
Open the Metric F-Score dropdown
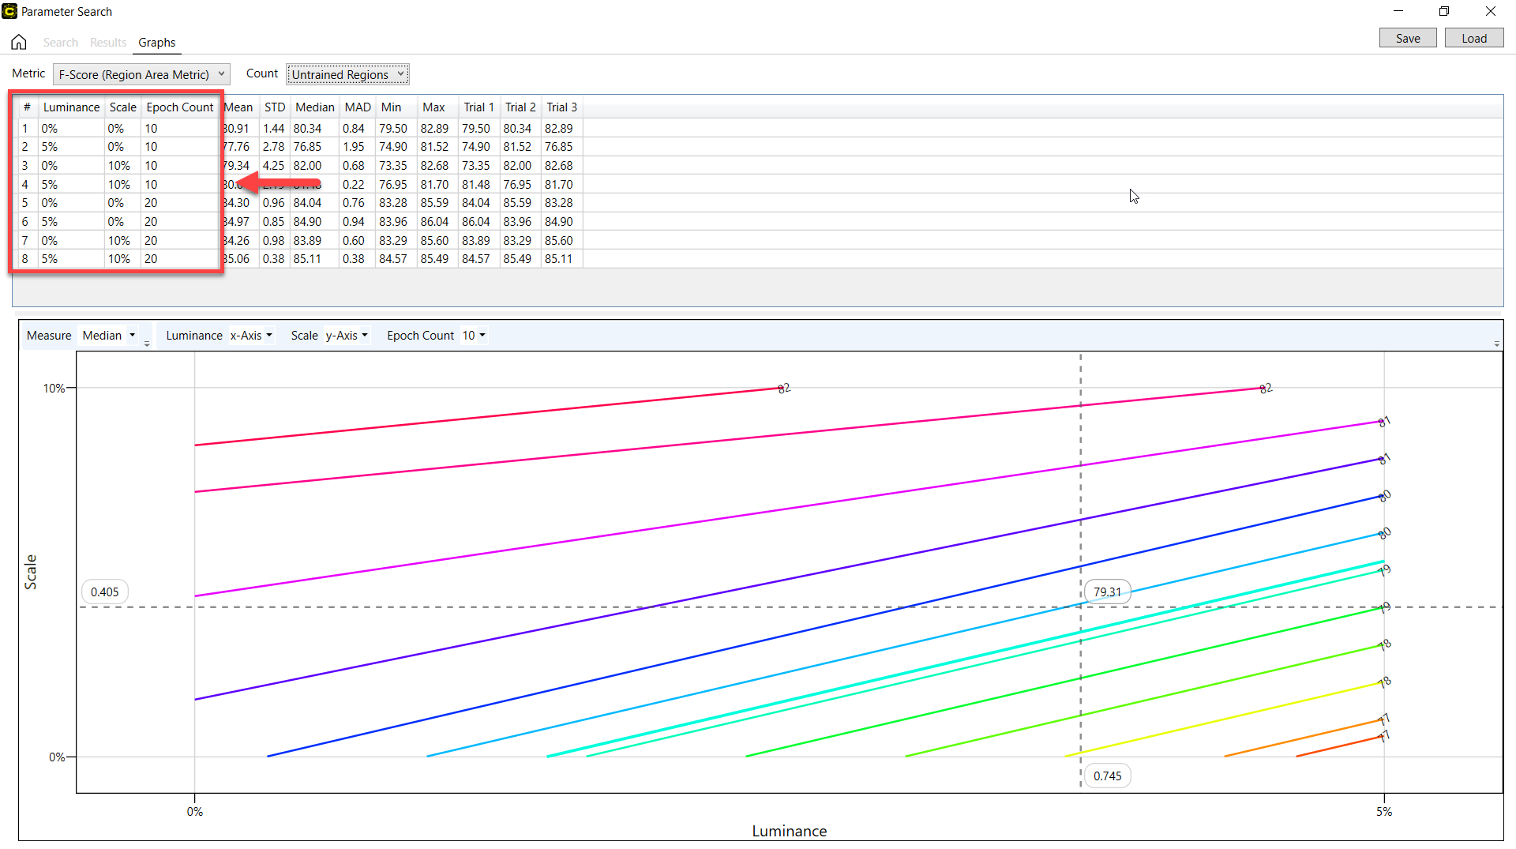pyautogui.click(x=141, y=74)
